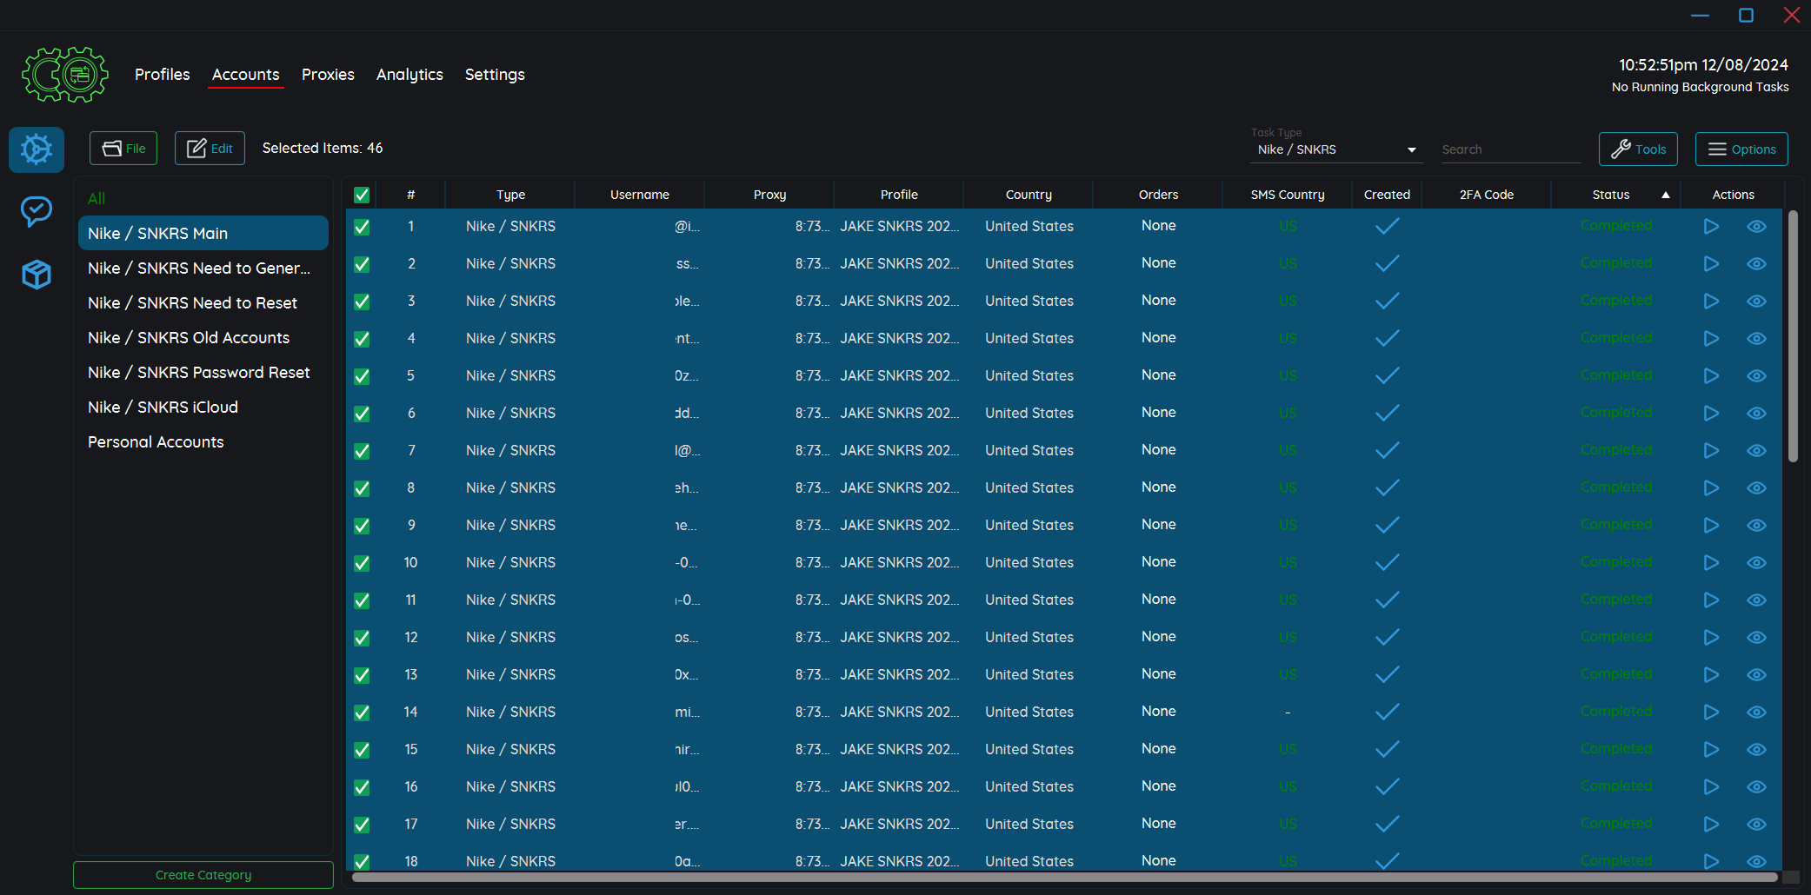This screenshot has height=895, width=1811.
Task: Sort by the Status column arrow
Action: pyautogui.click(x=1666, y=196)
